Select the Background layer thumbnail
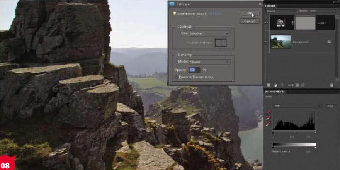The height and width of the screenshot is (170, 340). point(280,42)
